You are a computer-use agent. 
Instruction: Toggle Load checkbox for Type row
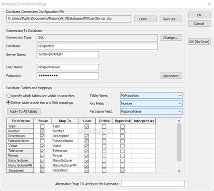point(87,126)
